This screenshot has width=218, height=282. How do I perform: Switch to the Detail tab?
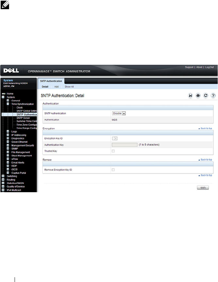[45, 87]
